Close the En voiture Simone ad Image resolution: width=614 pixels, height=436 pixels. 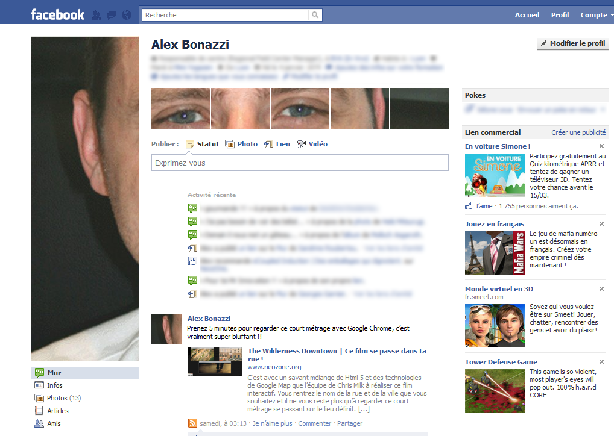(601, 146)
